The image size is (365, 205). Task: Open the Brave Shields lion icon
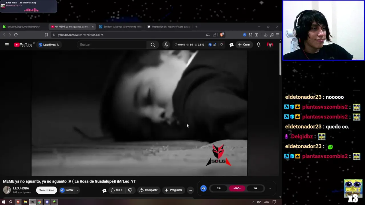(222, 35)
